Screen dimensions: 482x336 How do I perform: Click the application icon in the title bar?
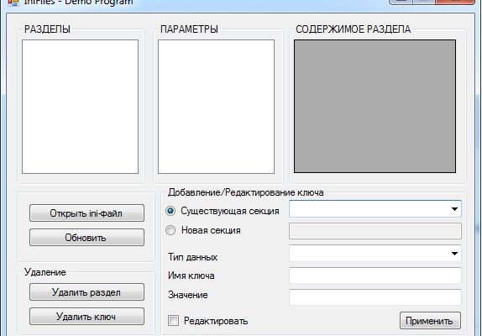(13, 3)
